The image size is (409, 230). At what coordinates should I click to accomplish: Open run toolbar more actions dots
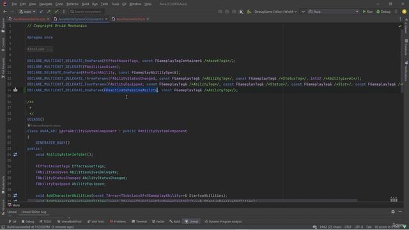pyautogui.click(x=396, y=11)
